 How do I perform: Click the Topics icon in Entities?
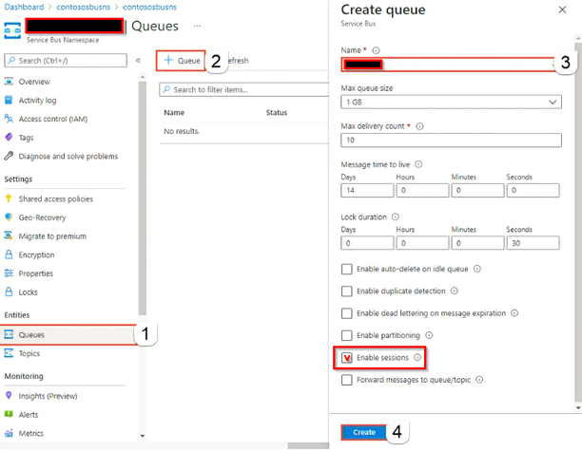tap(9, 353)
